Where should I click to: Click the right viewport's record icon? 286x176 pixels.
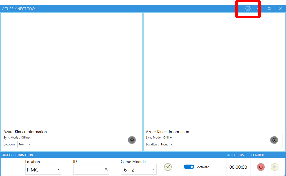[x=274, y=140]
